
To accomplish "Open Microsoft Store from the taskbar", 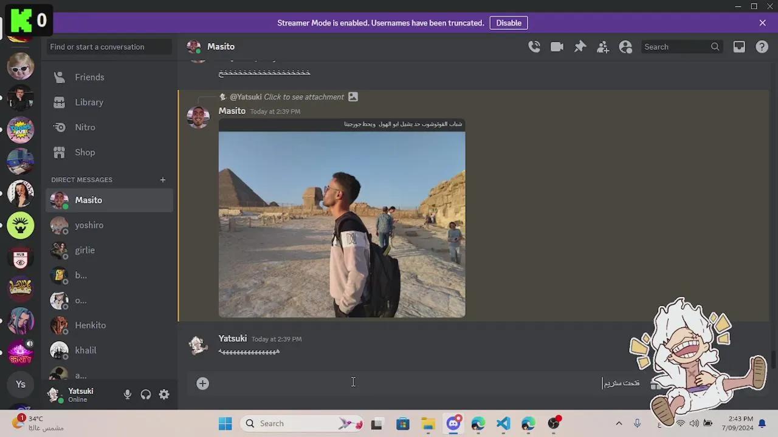I will pos(403,424).
